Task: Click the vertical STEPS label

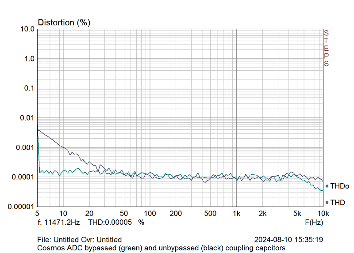Action: 326,48
